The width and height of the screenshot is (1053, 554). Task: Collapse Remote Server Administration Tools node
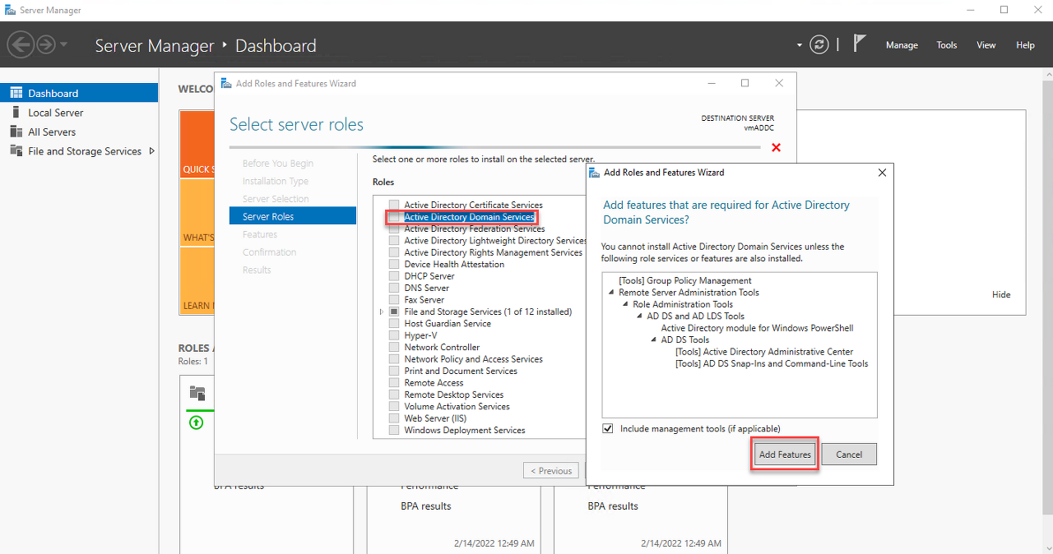(x=612, y=293)
